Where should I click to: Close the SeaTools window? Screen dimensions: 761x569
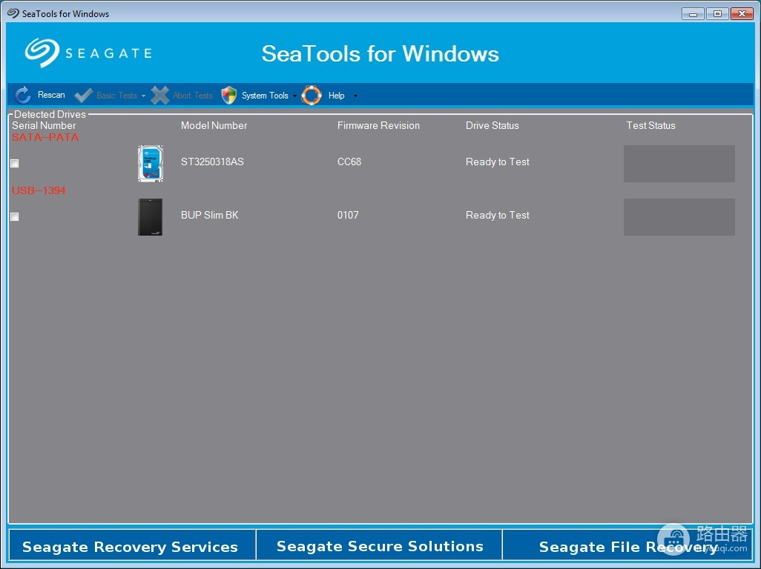pos(742,13)
